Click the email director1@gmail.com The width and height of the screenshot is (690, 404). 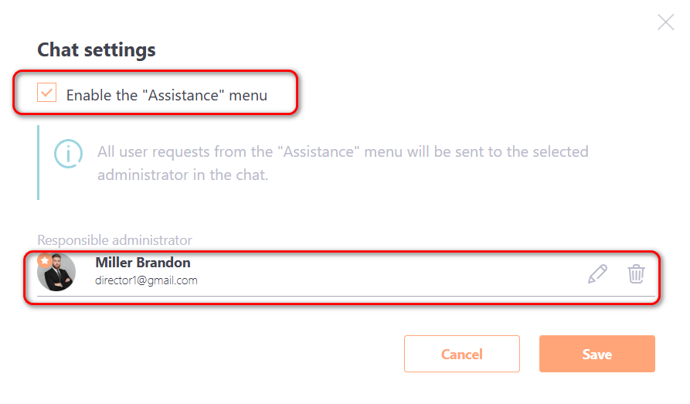(146, 280)
